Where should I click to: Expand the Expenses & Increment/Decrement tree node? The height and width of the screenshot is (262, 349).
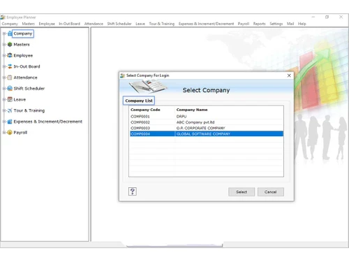click(4, 122)
